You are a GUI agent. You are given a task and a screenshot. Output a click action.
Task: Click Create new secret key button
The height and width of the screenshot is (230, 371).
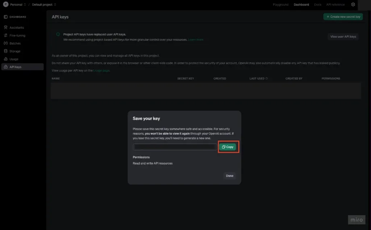[343, 17]
